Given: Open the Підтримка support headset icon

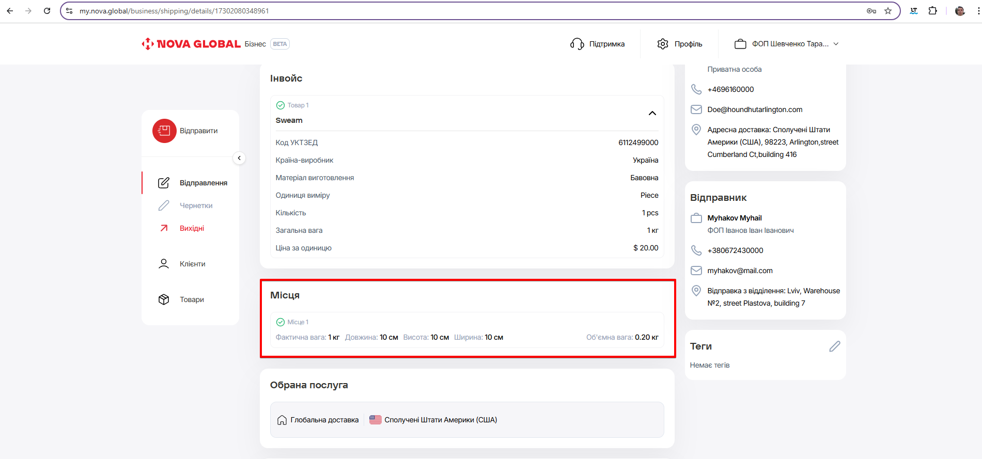Looking at the screenshot, I should (576, 44).
